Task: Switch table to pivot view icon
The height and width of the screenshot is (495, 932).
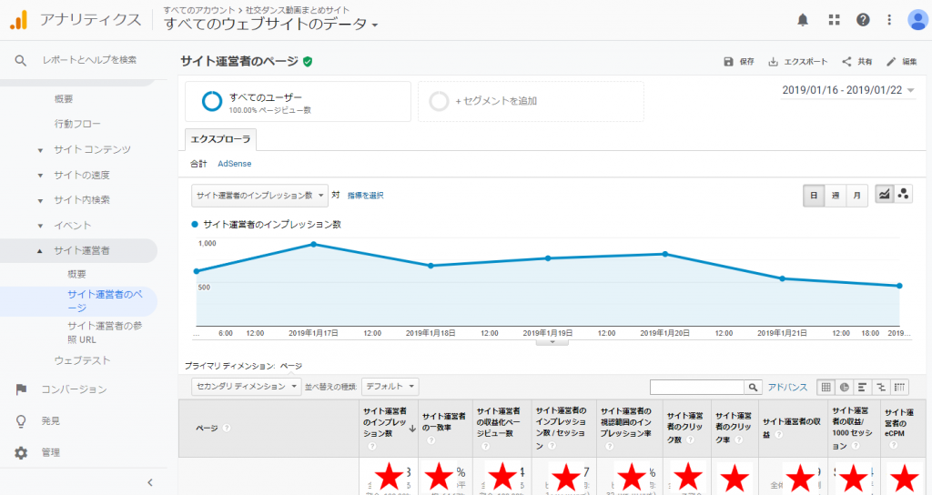Action: 899,387
